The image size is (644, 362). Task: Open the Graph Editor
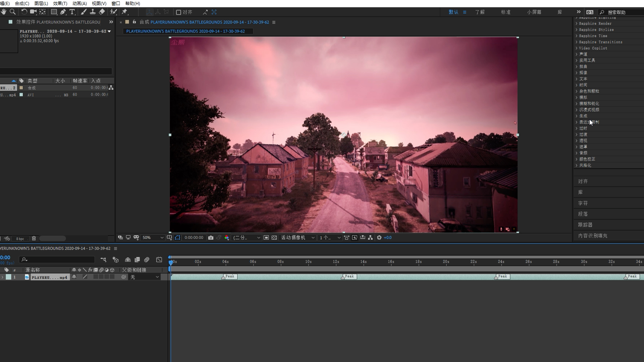coord(159,260)
